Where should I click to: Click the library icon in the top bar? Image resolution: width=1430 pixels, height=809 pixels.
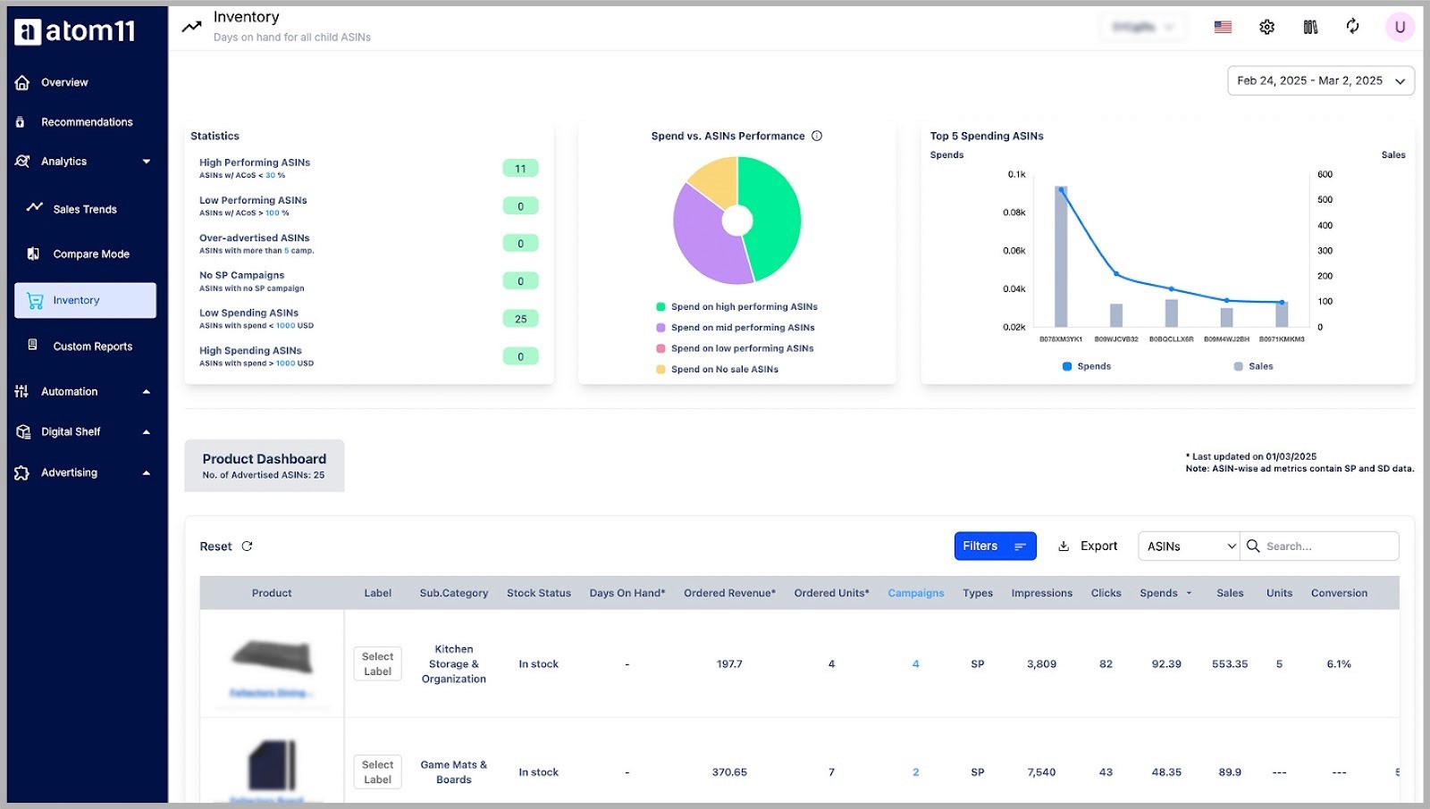point(1309,27)
